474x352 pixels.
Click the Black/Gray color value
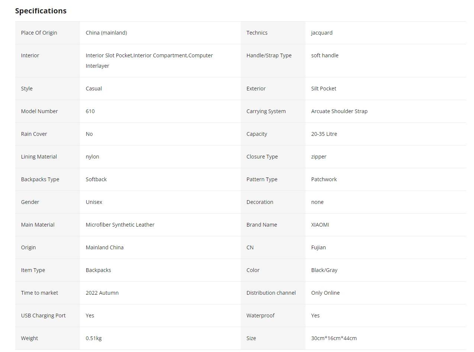click(324, 270)
